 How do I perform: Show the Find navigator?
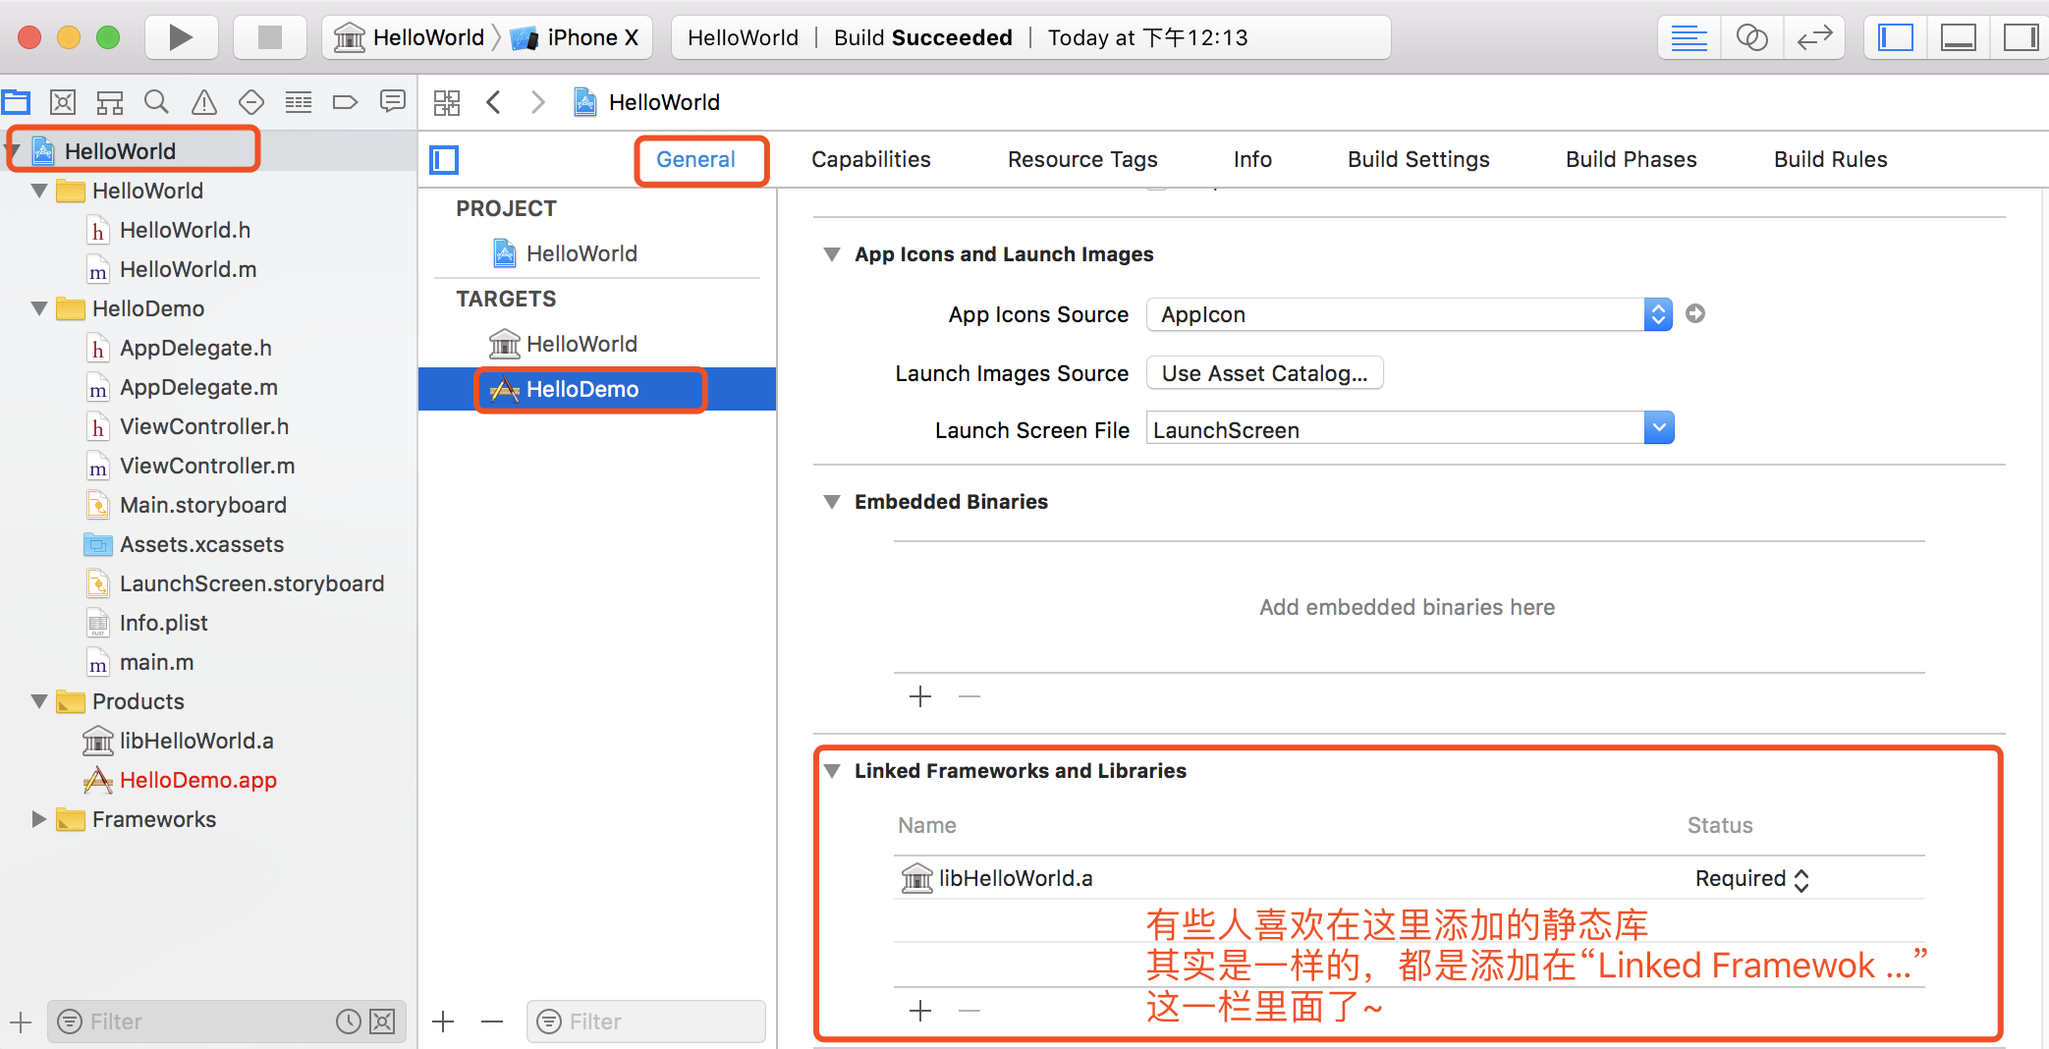click(x=156, y=102)
